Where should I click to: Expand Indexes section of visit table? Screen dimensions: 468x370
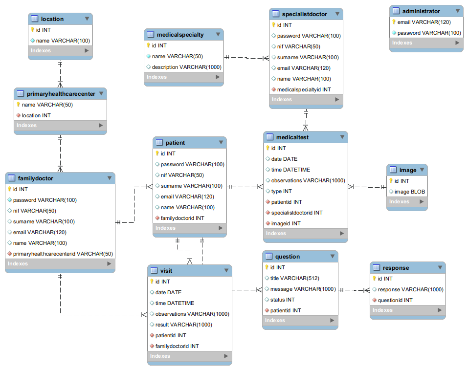pos(225,356)
